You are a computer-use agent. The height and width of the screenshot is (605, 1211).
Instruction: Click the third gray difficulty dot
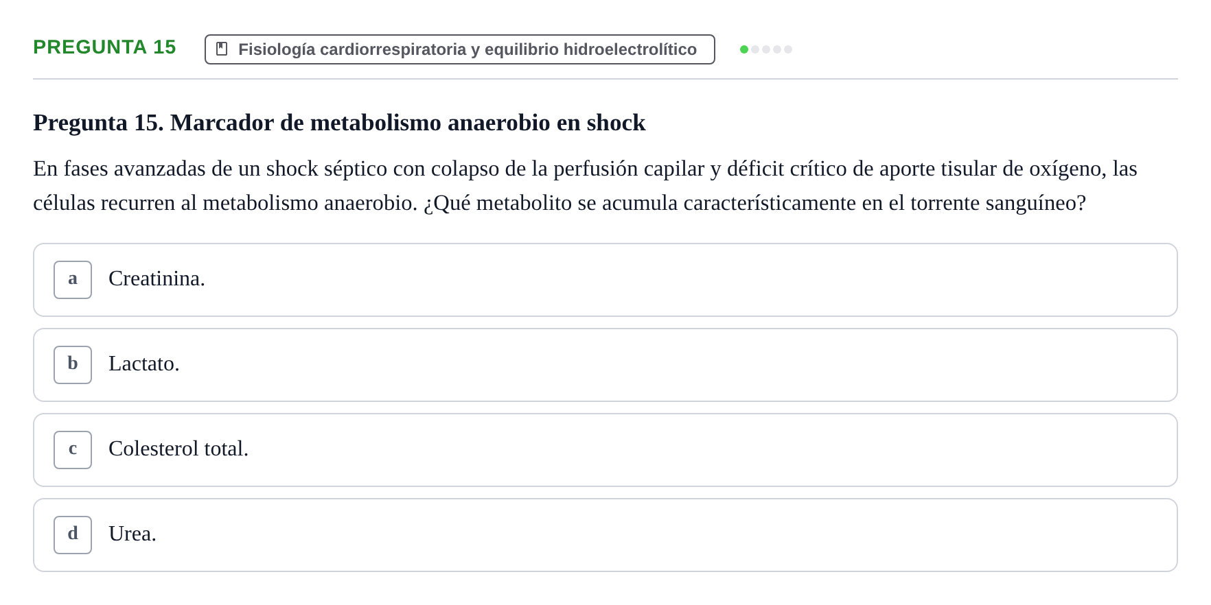click(x=766, y=49)
